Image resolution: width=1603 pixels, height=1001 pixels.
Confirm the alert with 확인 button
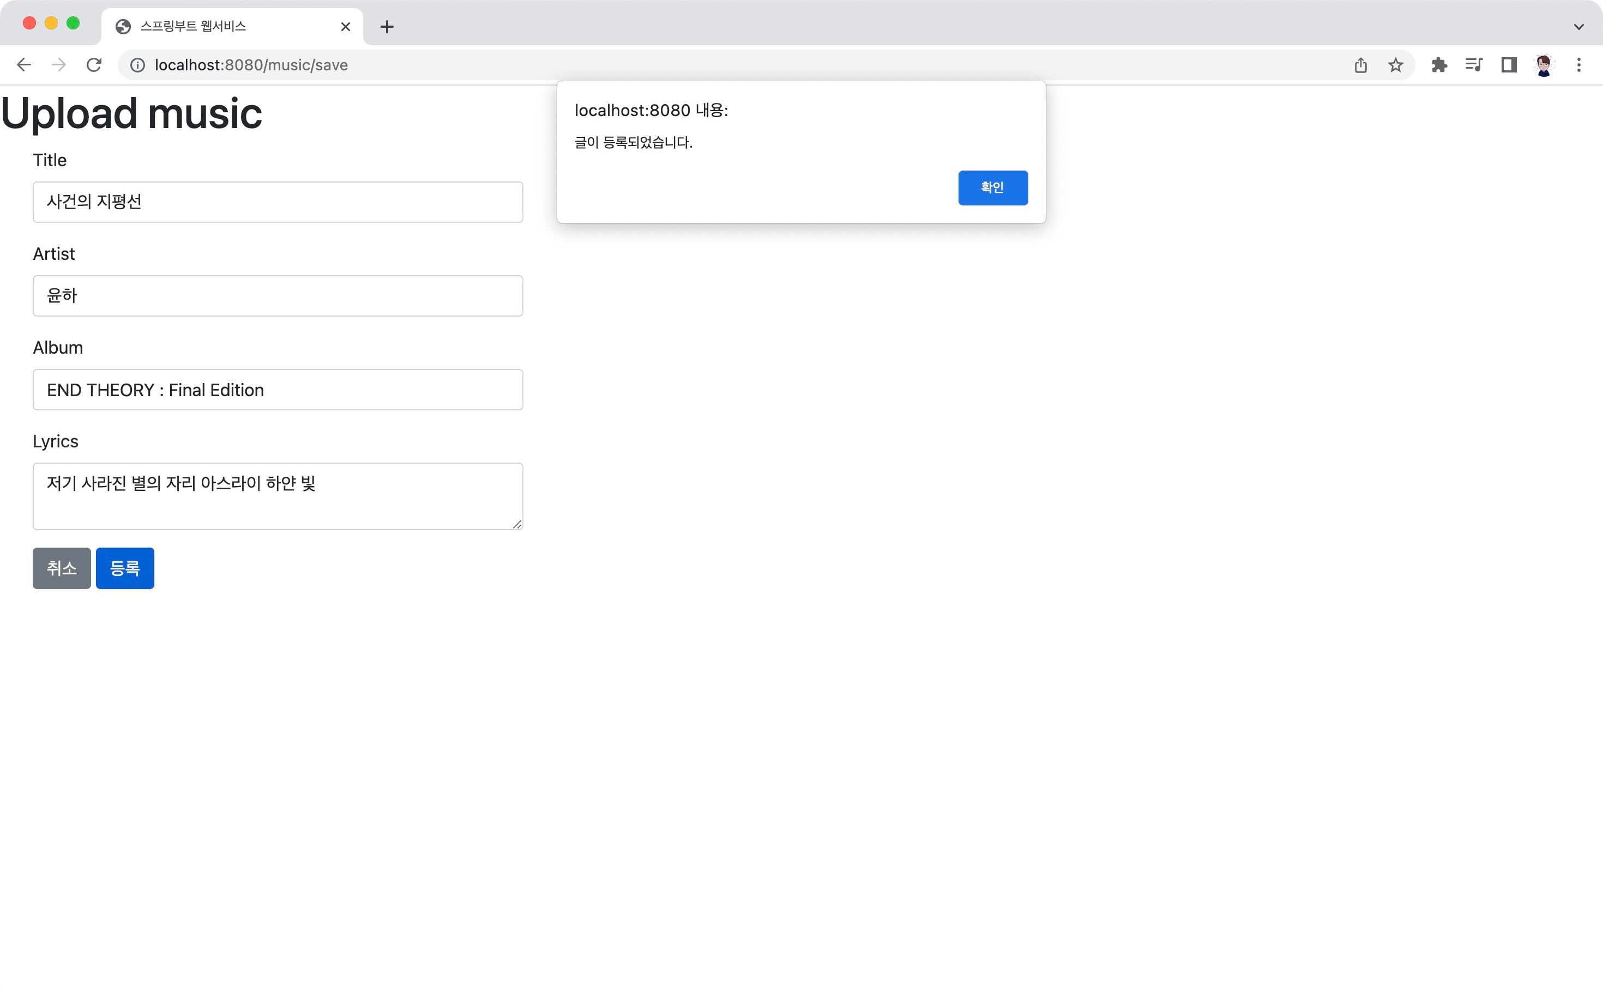[x=992, y=187]
